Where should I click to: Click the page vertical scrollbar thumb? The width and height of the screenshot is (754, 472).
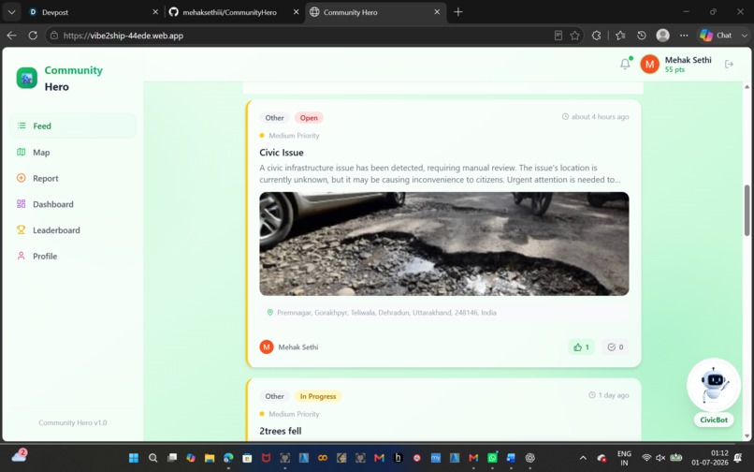click(747, 211)
